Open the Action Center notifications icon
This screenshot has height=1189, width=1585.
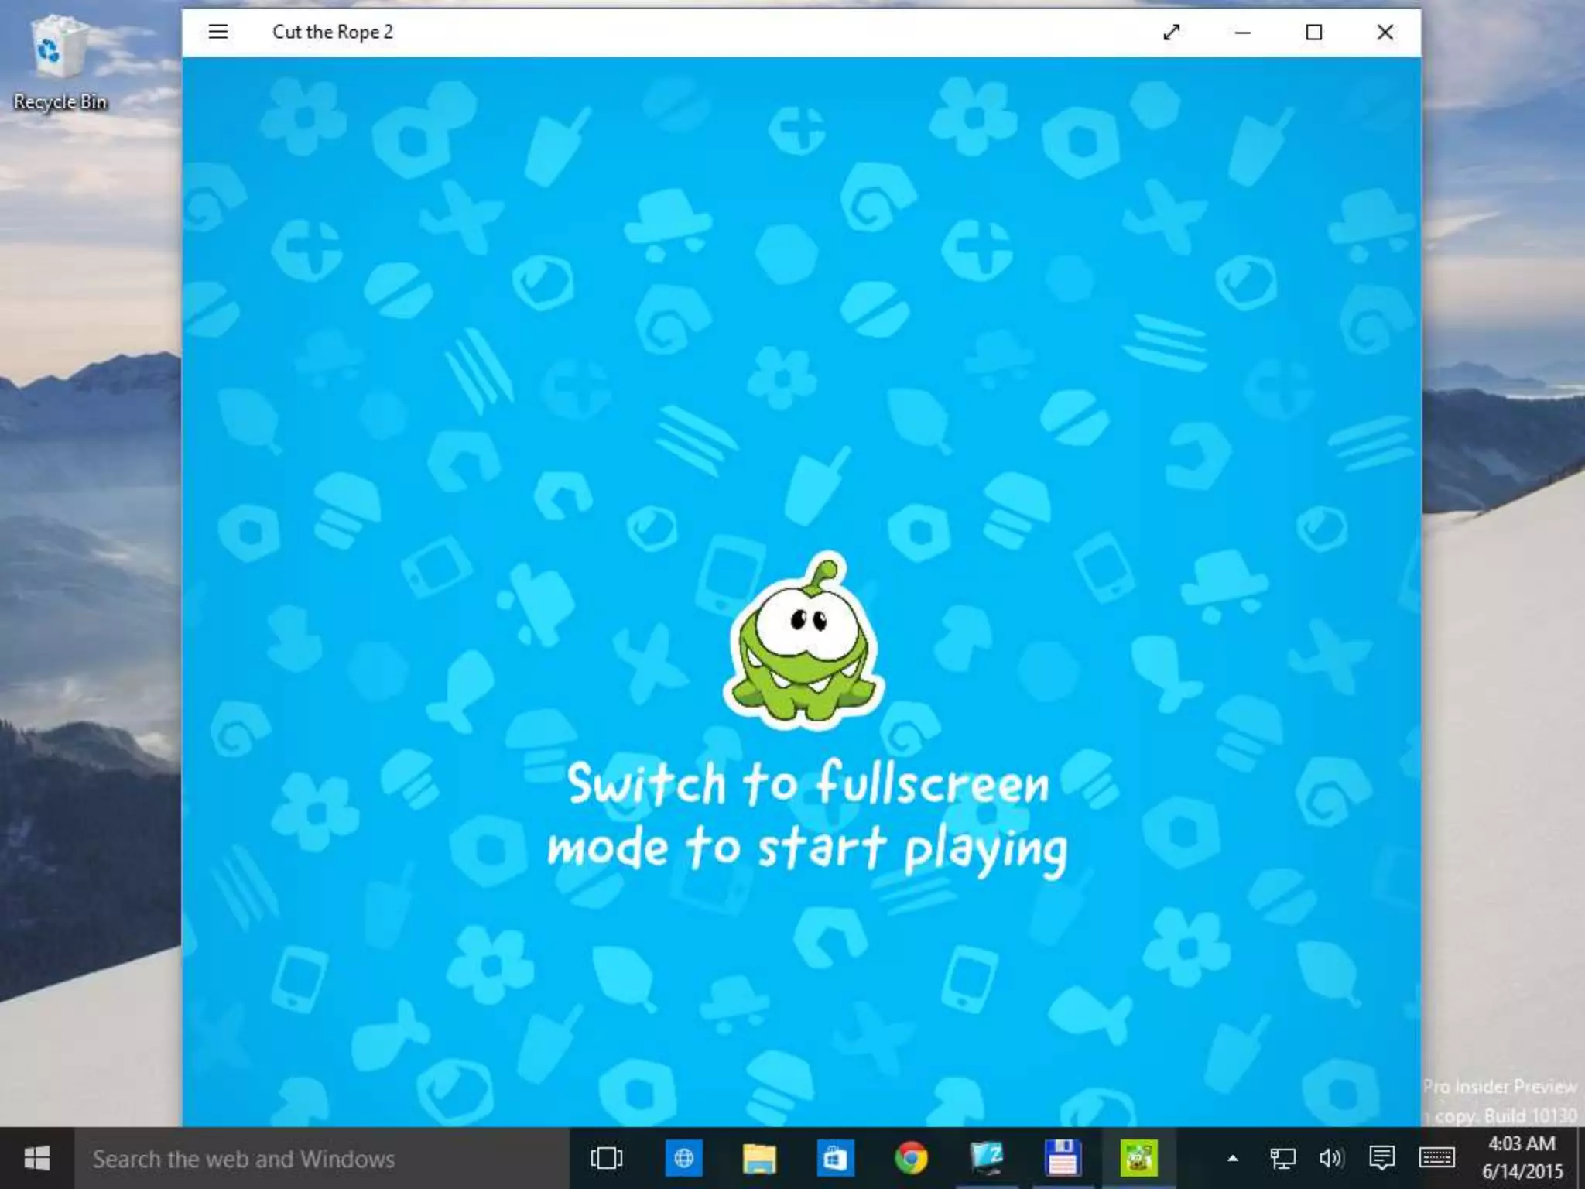coord(1381,1159)
